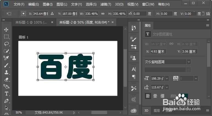Open status bar info arrow next to 文档
This screenshot has height=116, width=212.
[x=74, y=112]
